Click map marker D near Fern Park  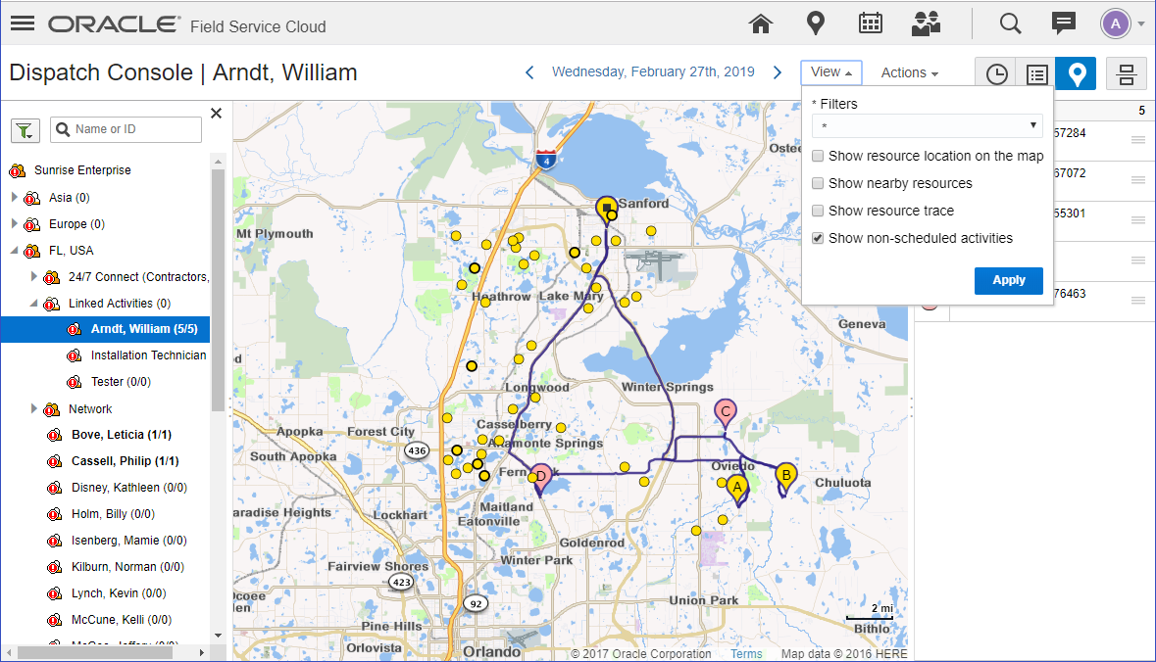tap(541, 479)
